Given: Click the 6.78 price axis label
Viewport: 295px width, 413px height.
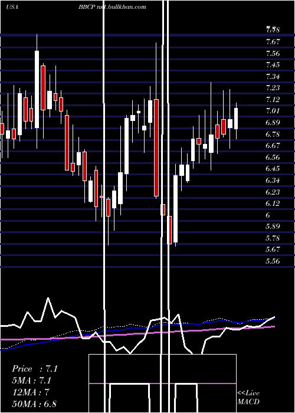Looking at the screenshot, I should (273, 135).
